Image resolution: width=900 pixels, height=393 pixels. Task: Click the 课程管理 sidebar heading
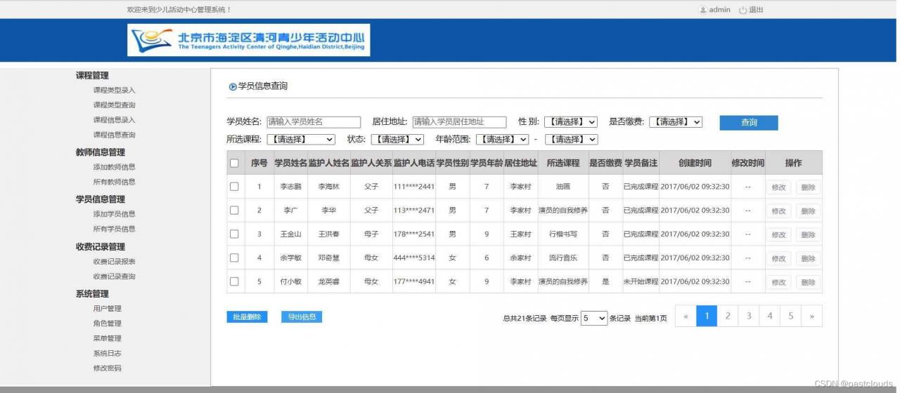pyautogui.click(x=92, y=76)
